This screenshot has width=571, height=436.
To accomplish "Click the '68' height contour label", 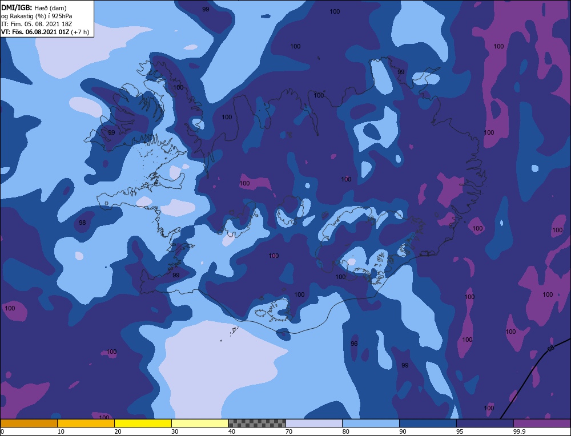I will point(551,348).
